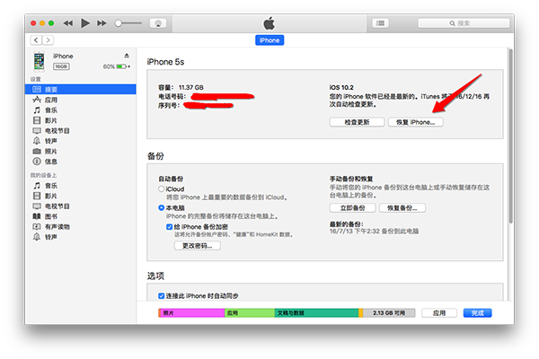Click the play button in toolbar

click(x=85, y=23)
